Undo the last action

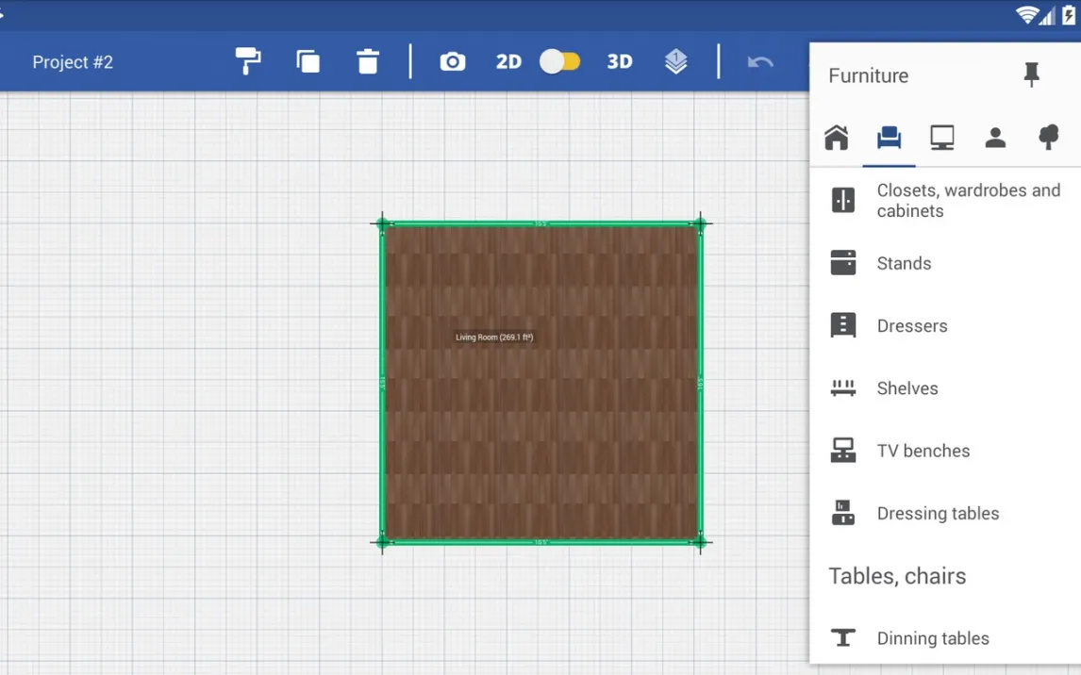pyautogui.click(x=760, y=62)
